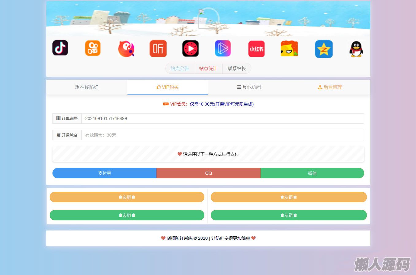Click 联系站长 to contact webmaster
Image resolution: width=416 pixels, height=275 pixels.
[237, 68]
